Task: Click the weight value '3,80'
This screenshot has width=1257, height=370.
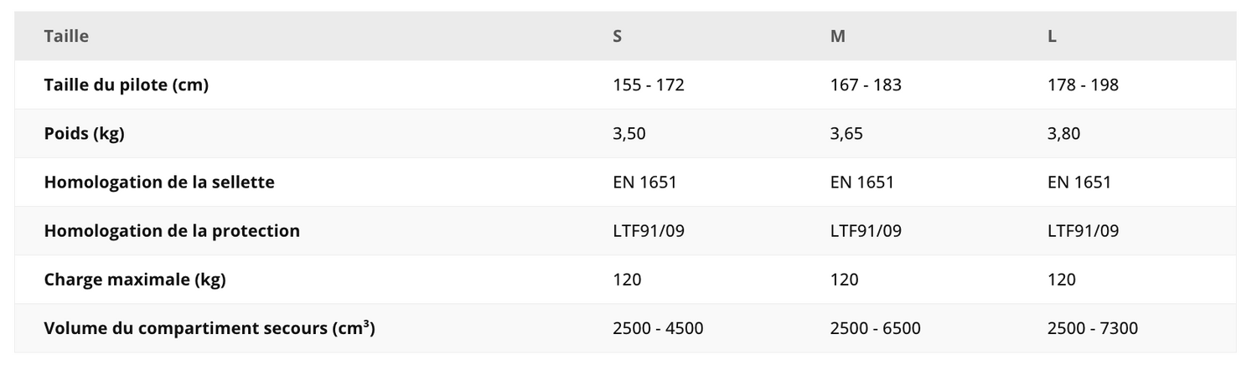Action: point(1063,133)
